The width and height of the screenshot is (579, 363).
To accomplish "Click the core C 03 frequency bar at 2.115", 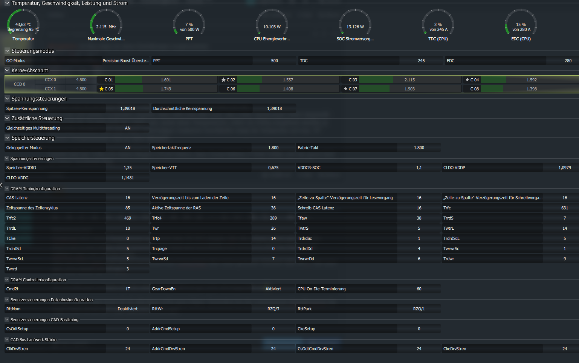I will (409, 80).
